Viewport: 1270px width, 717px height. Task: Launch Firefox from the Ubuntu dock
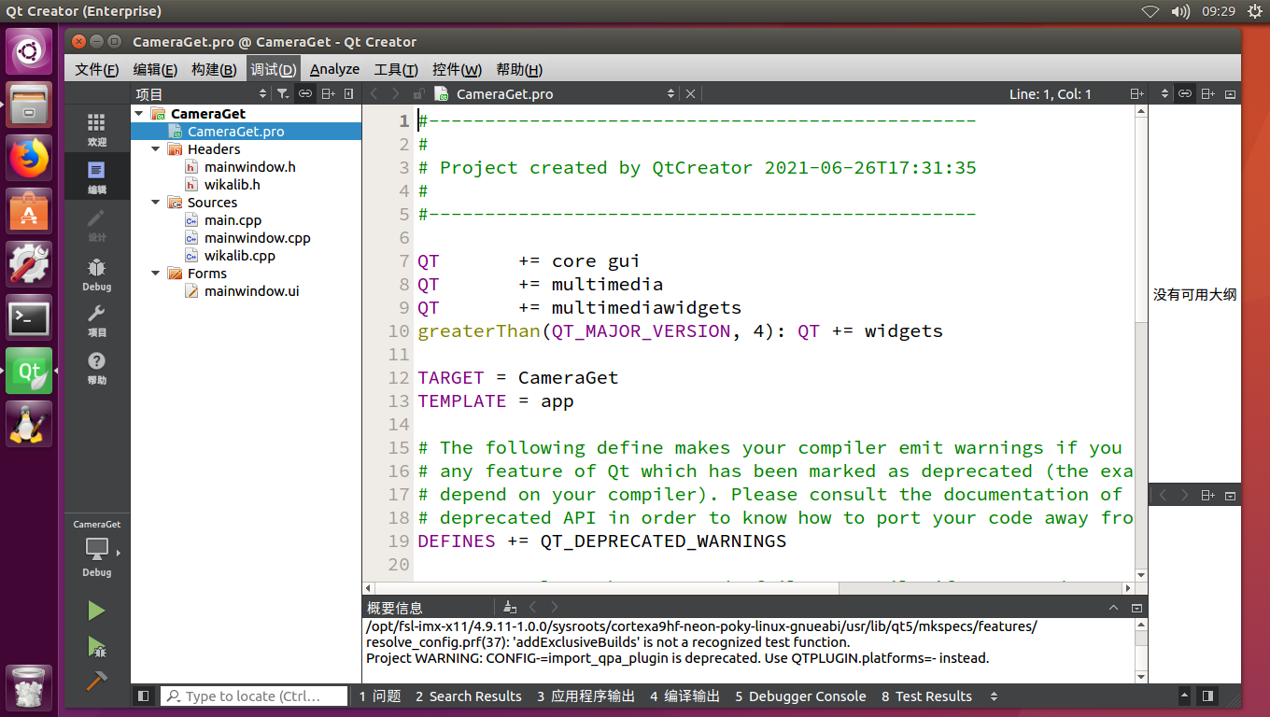[x=30, y=159]
